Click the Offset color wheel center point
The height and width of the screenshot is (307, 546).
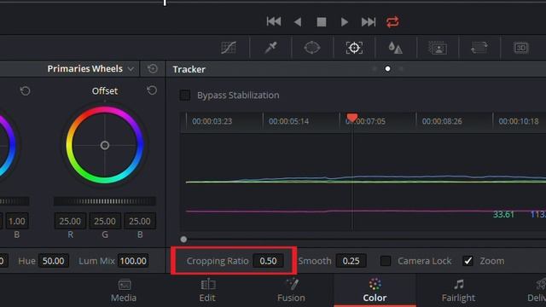point(105,145)
